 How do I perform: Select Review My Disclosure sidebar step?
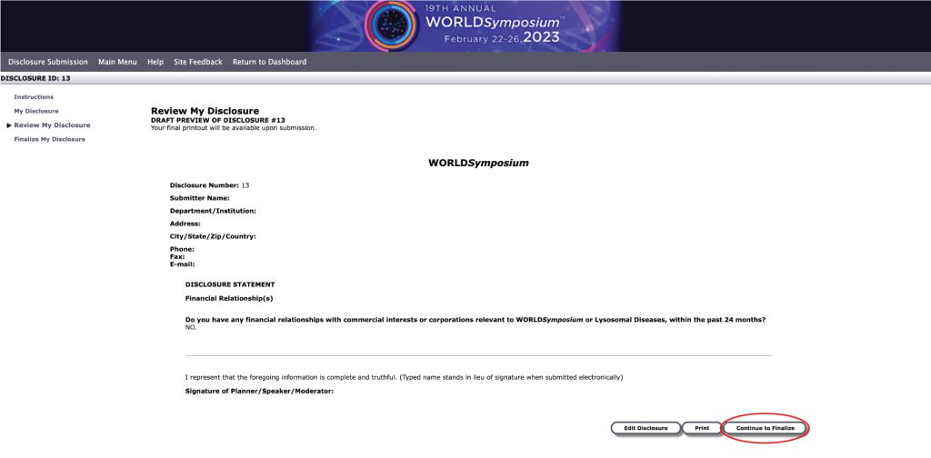(x=52, y=125)
